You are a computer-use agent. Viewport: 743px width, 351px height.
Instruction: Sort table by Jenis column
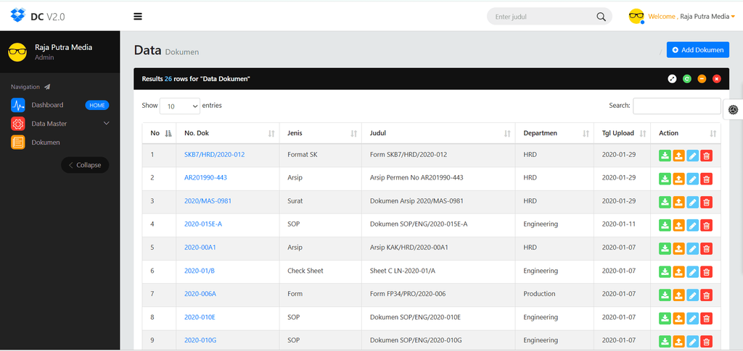click(320, 133)
